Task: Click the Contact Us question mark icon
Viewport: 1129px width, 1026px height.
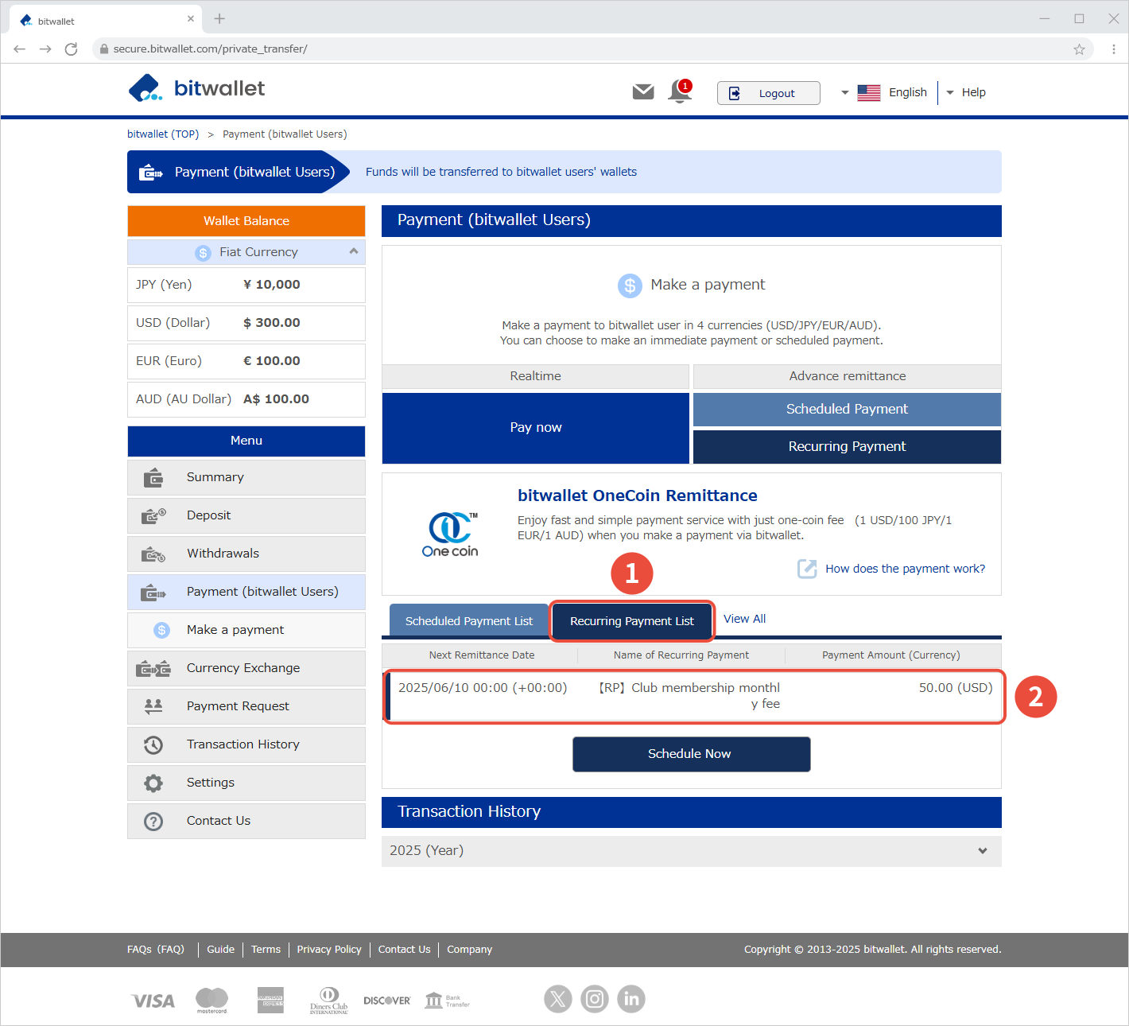Action: (x=153, y=821)
